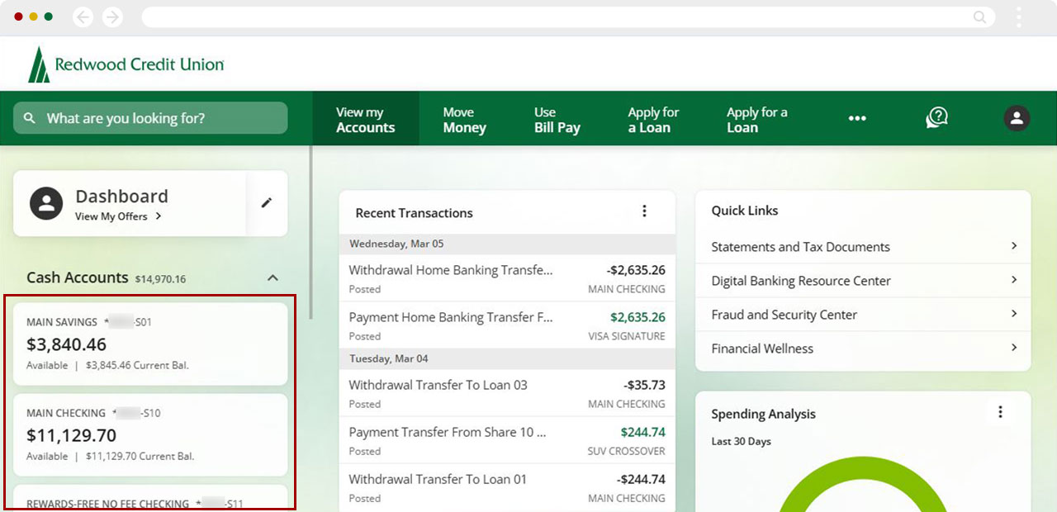The width and height of the screenshot is (1057, 512).
Task: Open the Use Bill Pay menu
Action: point(557,120)
